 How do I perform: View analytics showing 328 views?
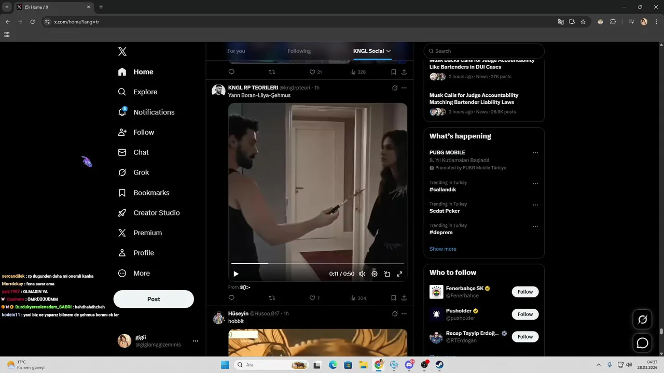pos(358,72)
